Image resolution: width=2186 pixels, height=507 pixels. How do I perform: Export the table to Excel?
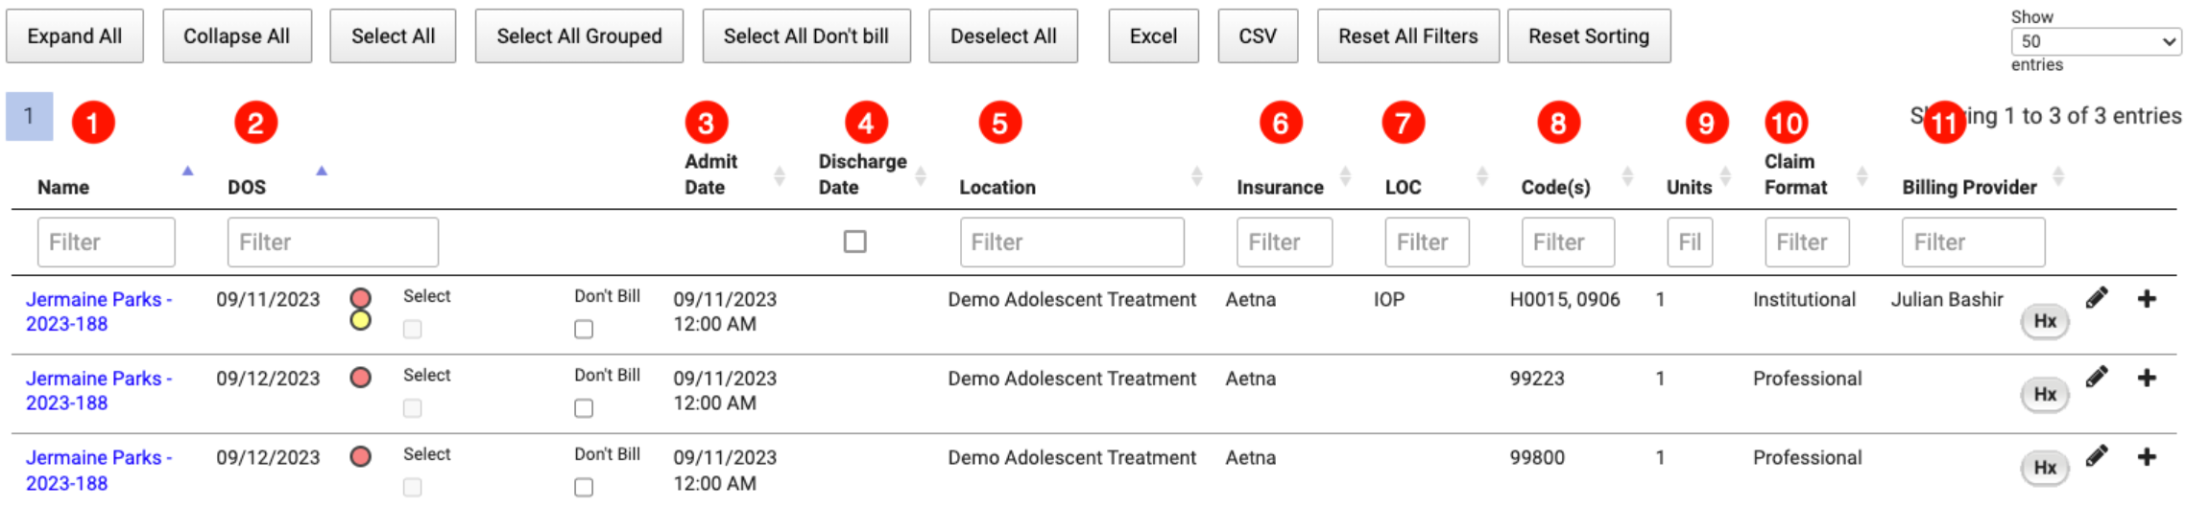coord(1152,36)
